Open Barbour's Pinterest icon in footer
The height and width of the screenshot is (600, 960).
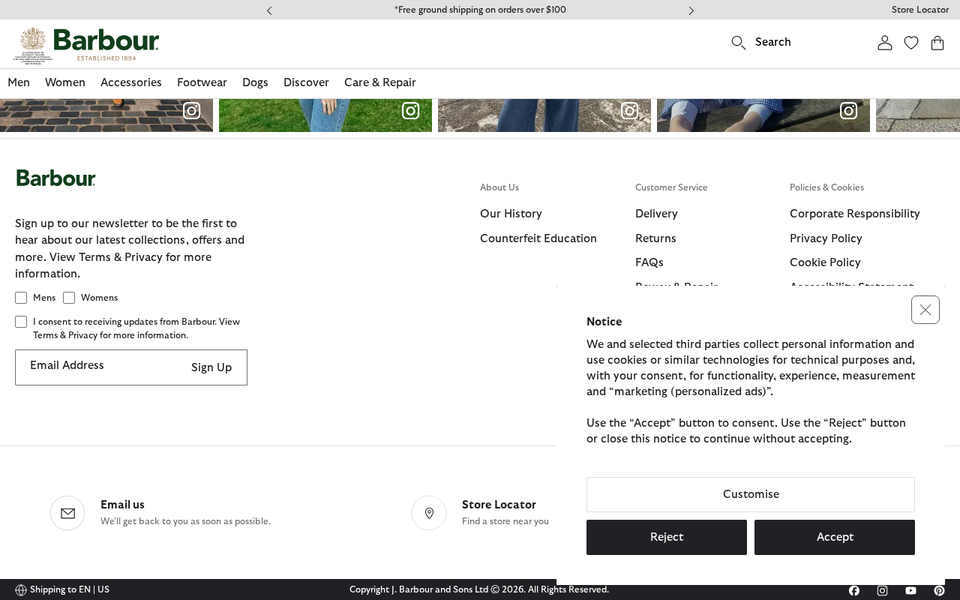939,590
